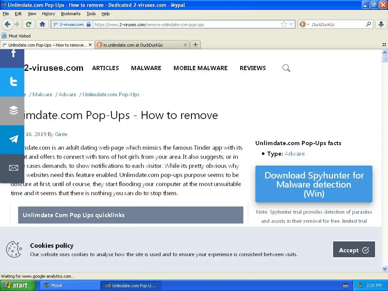The image size is (388, 291).
Task: Click into the DuckDuckGo search field
Action: pos(338,25)
